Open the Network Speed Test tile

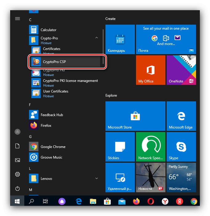click(x=151, y=147)
